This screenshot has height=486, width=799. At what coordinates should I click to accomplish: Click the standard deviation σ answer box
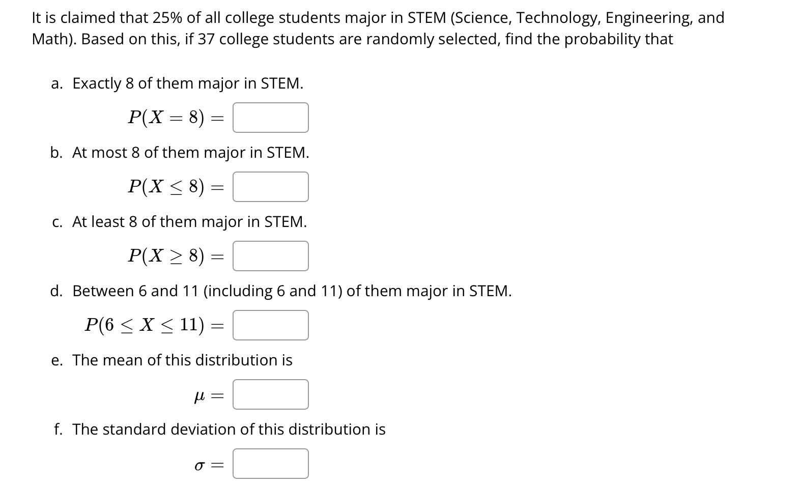270,464
